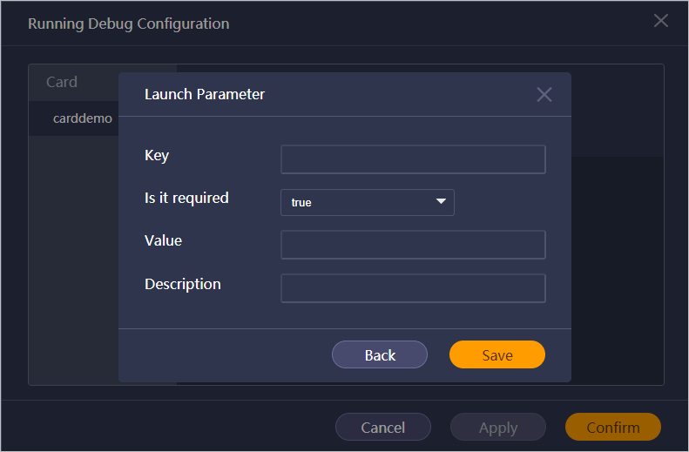This screenshot has height=452, width=689.
Task: Close the Running Debug Configuration window
Action: [x=660, y=21]
